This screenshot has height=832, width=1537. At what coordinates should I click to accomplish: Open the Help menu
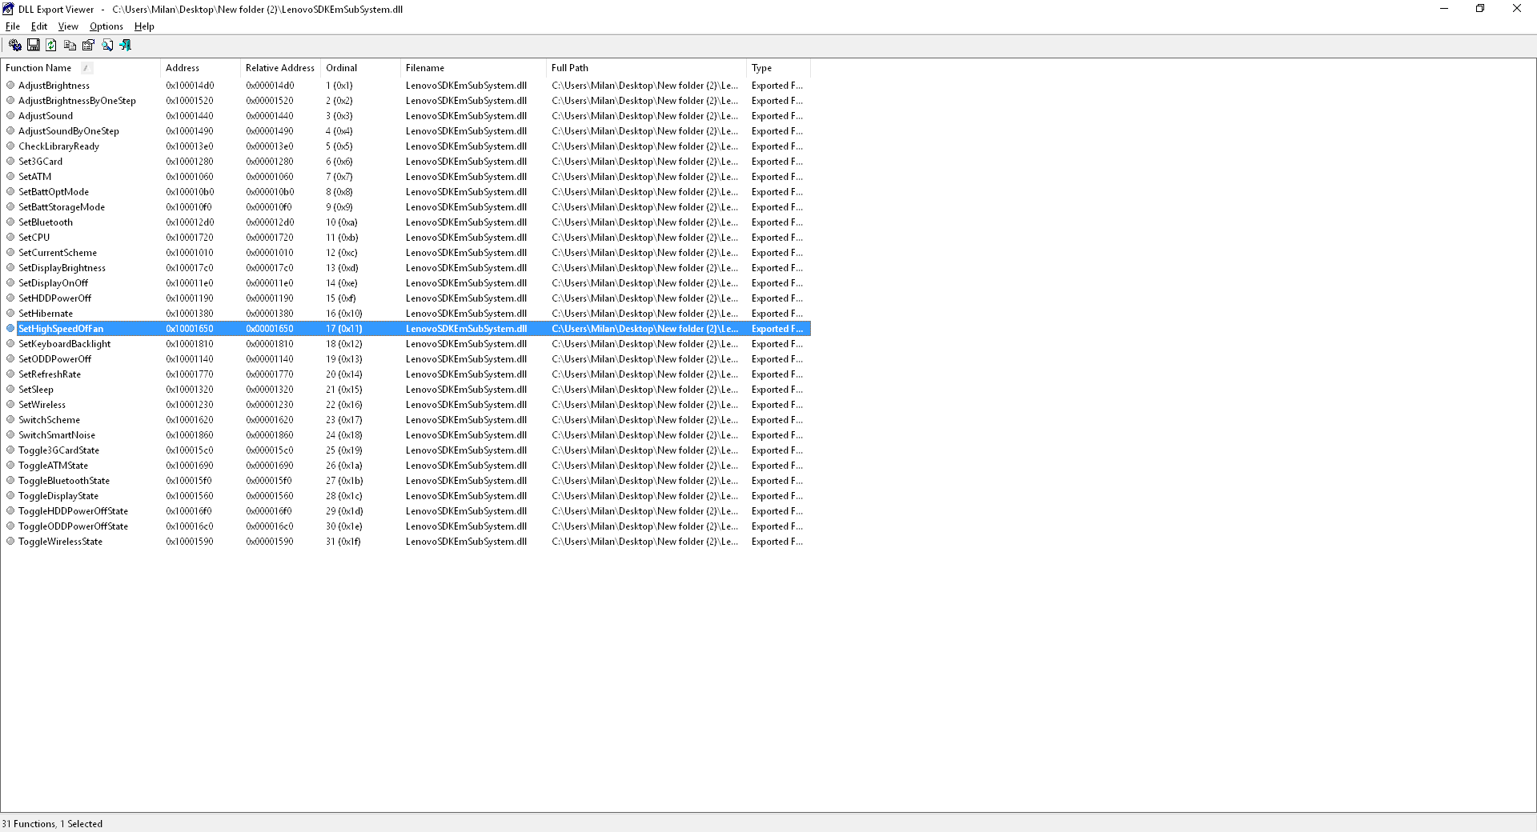[x=144, y=26]
